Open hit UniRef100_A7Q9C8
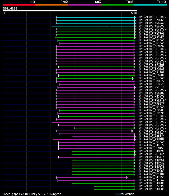The image size is (169, 196). coord(152,20)
